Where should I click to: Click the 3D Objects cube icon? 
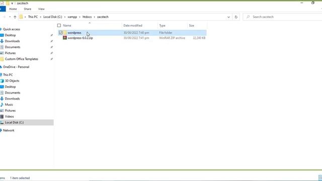pyautogui.click(x=2, y=81)
